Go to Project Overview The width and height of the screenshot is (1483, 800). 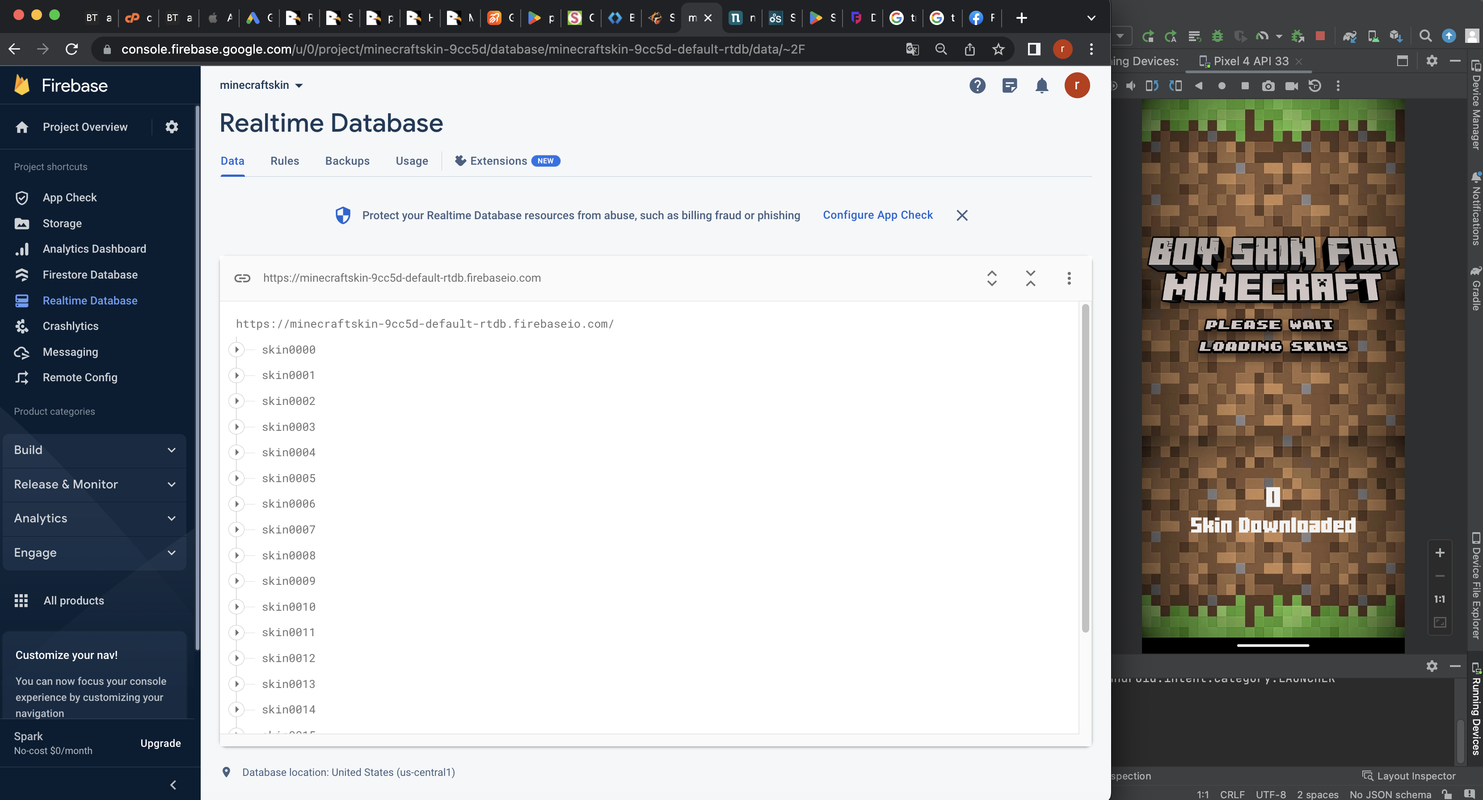tap(84, 127)
